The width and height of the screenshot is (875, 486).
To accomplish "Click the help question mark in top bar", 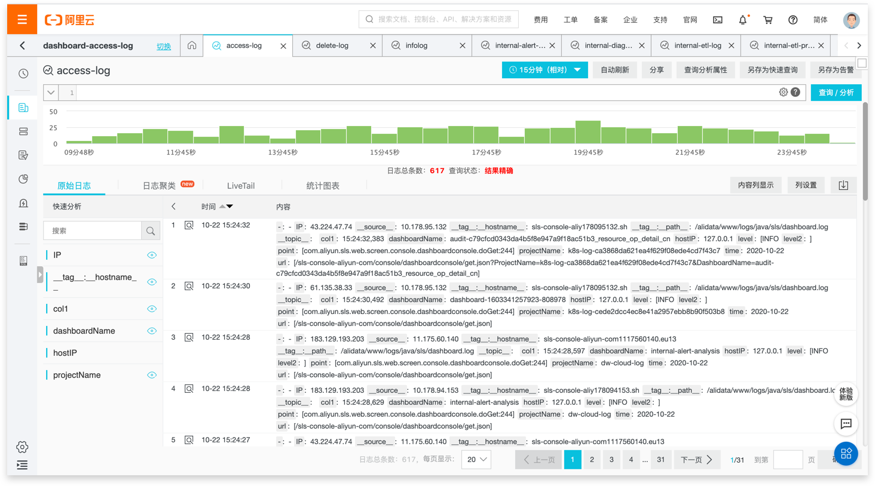I will click(793, 20).
